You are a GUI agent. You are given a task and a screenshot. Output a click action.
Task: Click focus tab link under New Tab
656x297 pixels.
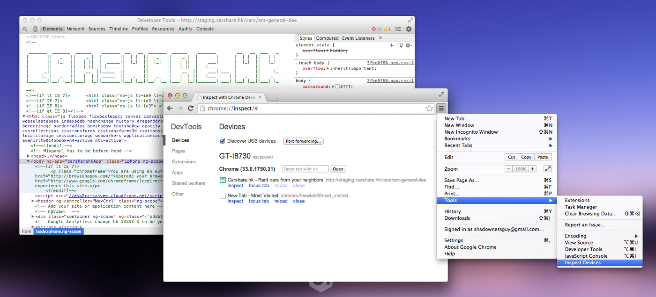(259, 201)
